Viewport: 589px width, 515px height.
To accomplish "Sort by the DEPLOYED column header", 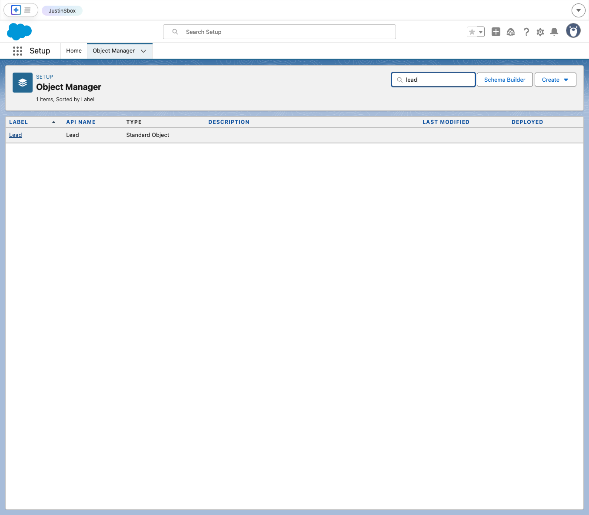I will point(527,122).
